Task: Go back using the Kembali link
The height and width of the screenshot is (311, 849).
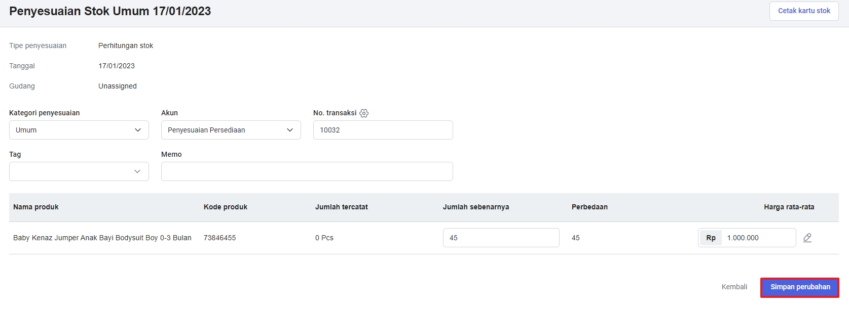Action: (x=734, y=287)
